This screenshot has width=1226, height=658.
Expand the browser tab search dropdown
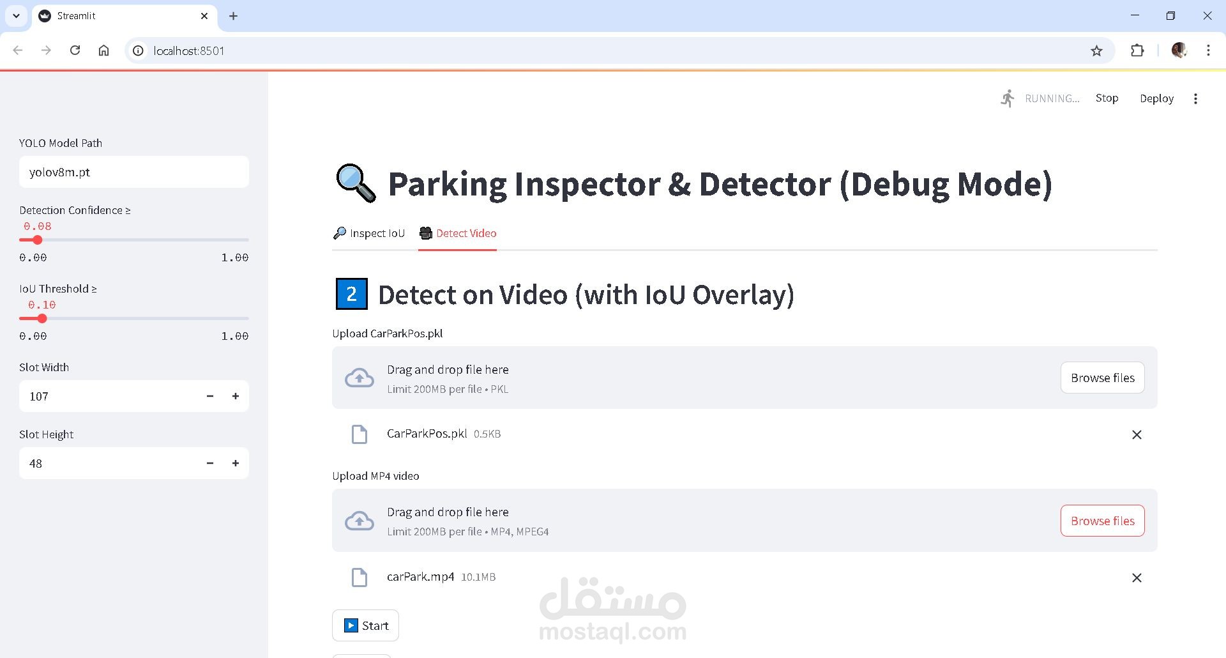(16, 16)
